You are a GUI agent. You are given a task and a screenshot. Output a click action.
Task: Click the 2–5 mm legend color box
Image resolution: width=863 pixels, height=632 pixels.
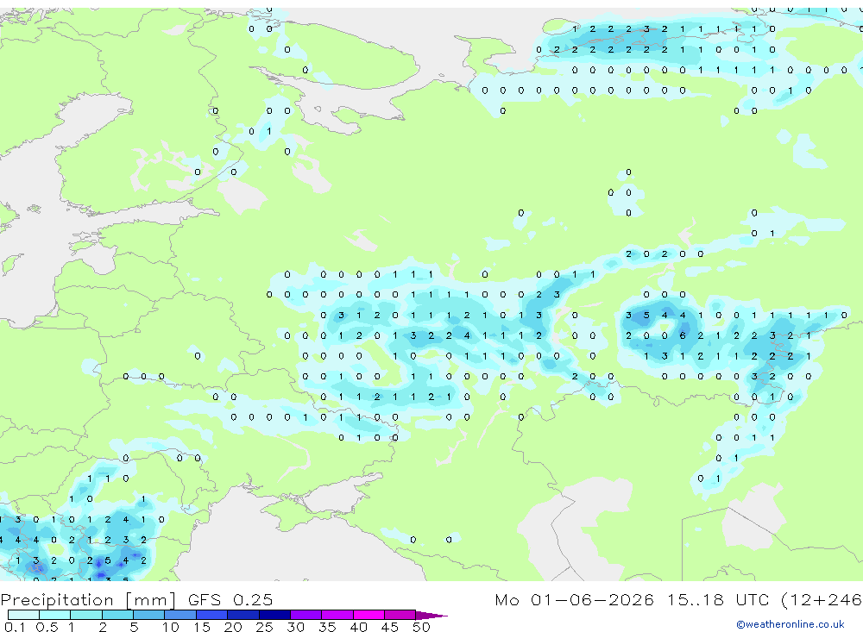click(x=117, y=615)
